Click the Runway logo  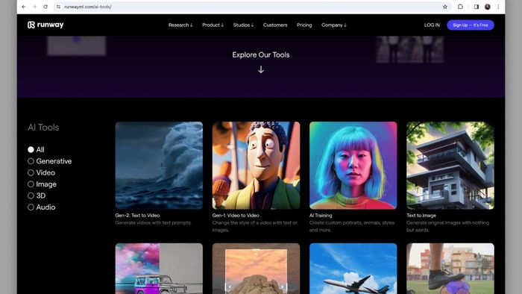tap(45, 25)
